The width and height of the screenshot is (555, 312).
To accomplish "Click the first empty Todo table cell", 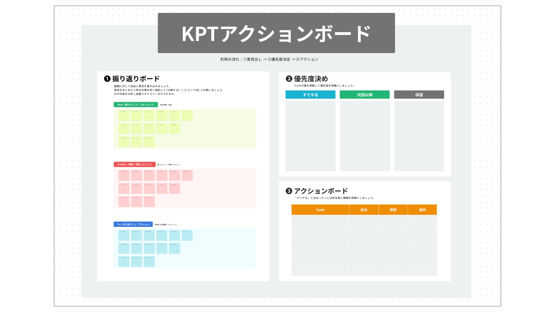I will [320, 221].
